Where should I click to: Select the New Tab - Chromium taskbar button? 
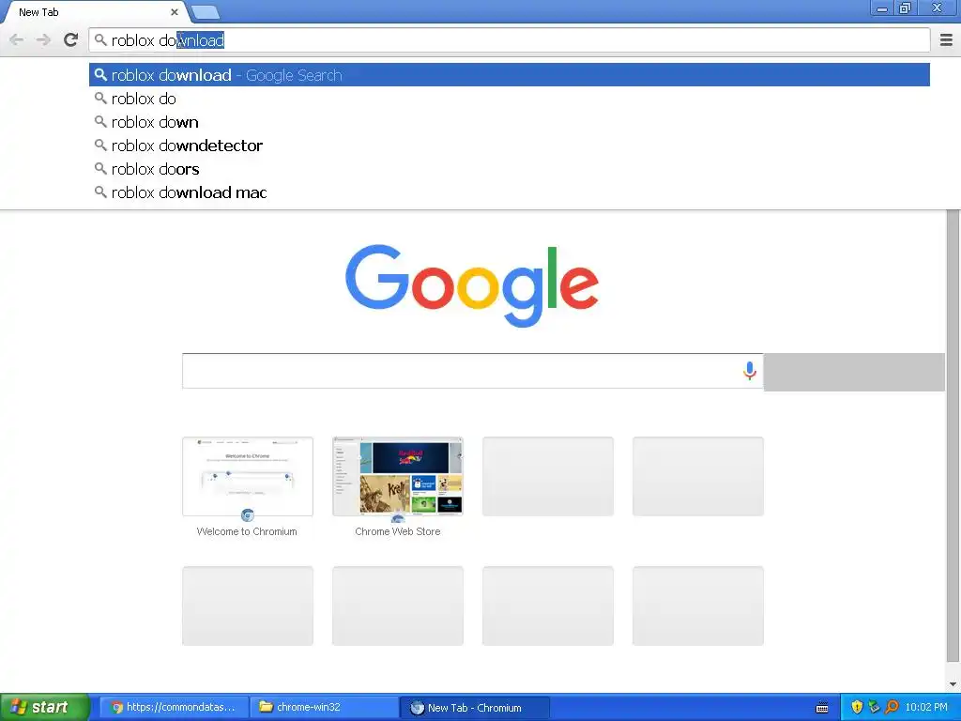474,707
